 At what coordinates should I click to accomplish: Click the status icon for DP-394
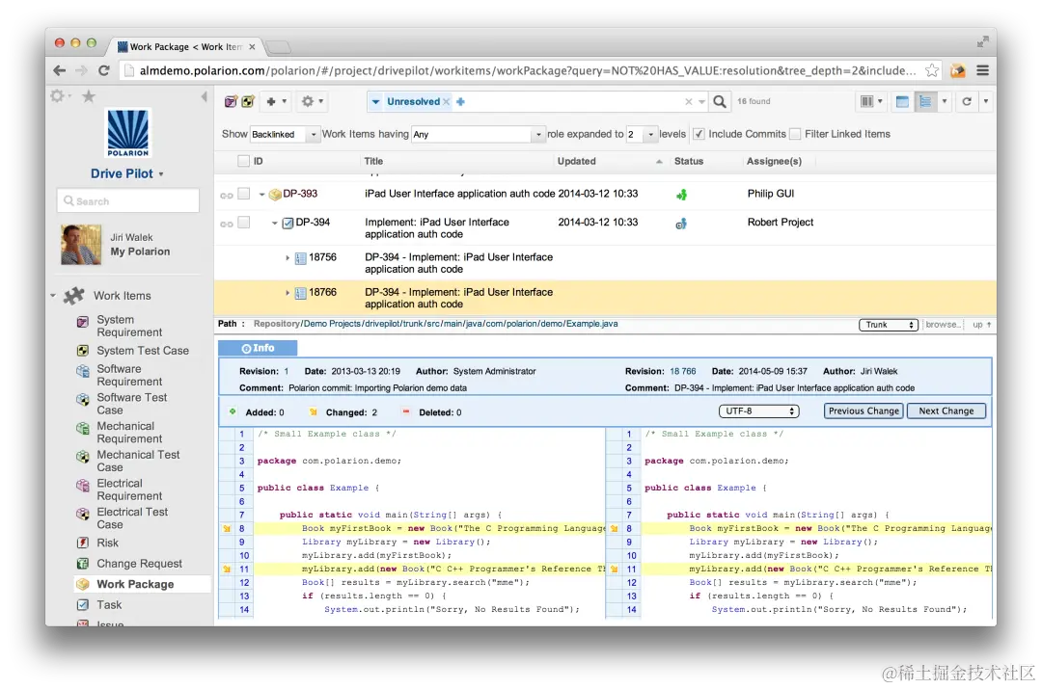pos(681,224)
